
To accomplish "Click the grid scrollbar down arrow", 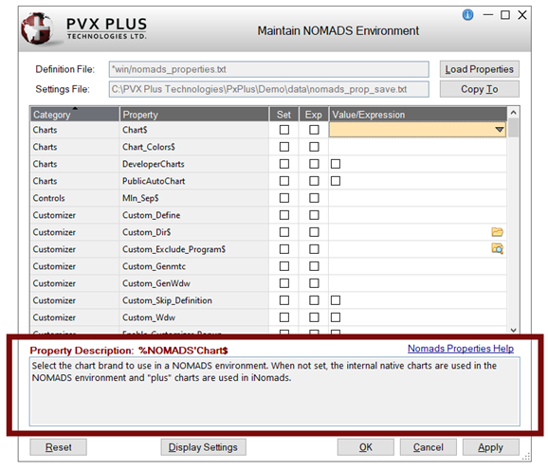I will 514,330.
